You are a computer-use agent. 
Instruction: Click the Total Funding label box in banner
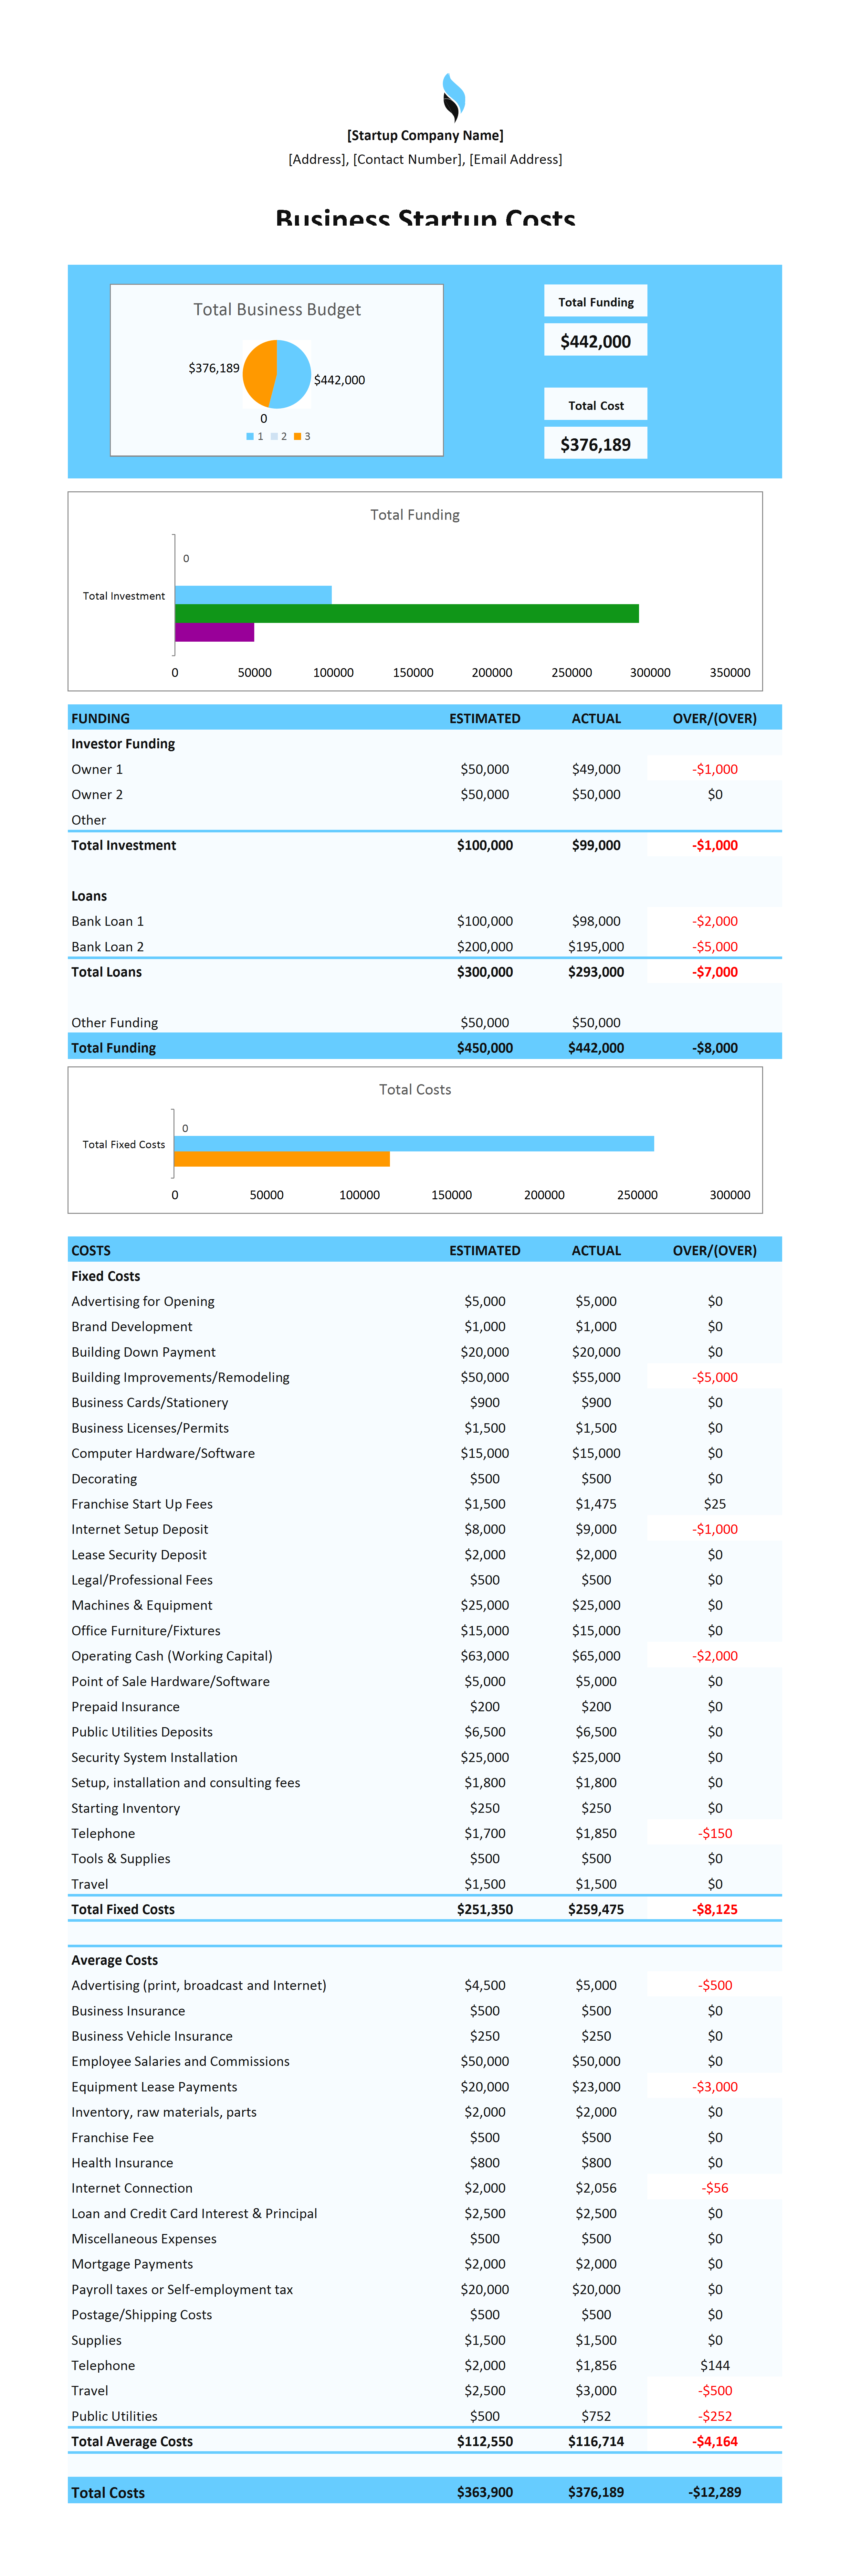point(596,301)
